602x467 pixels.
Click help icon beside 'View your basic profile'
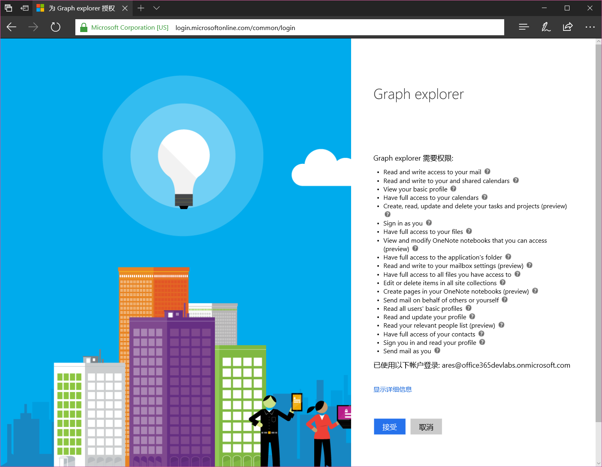click(x=453, y=189)
